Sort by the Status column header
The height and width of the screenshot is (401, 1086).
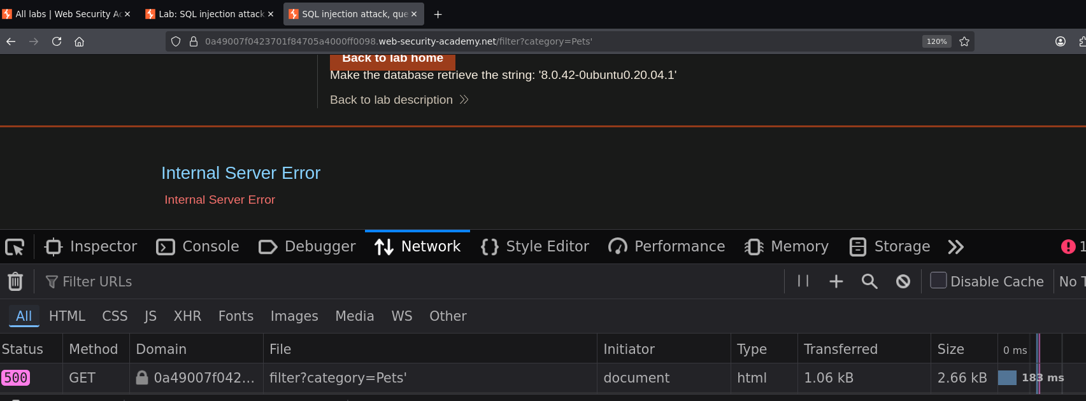(x=31, y=349)
